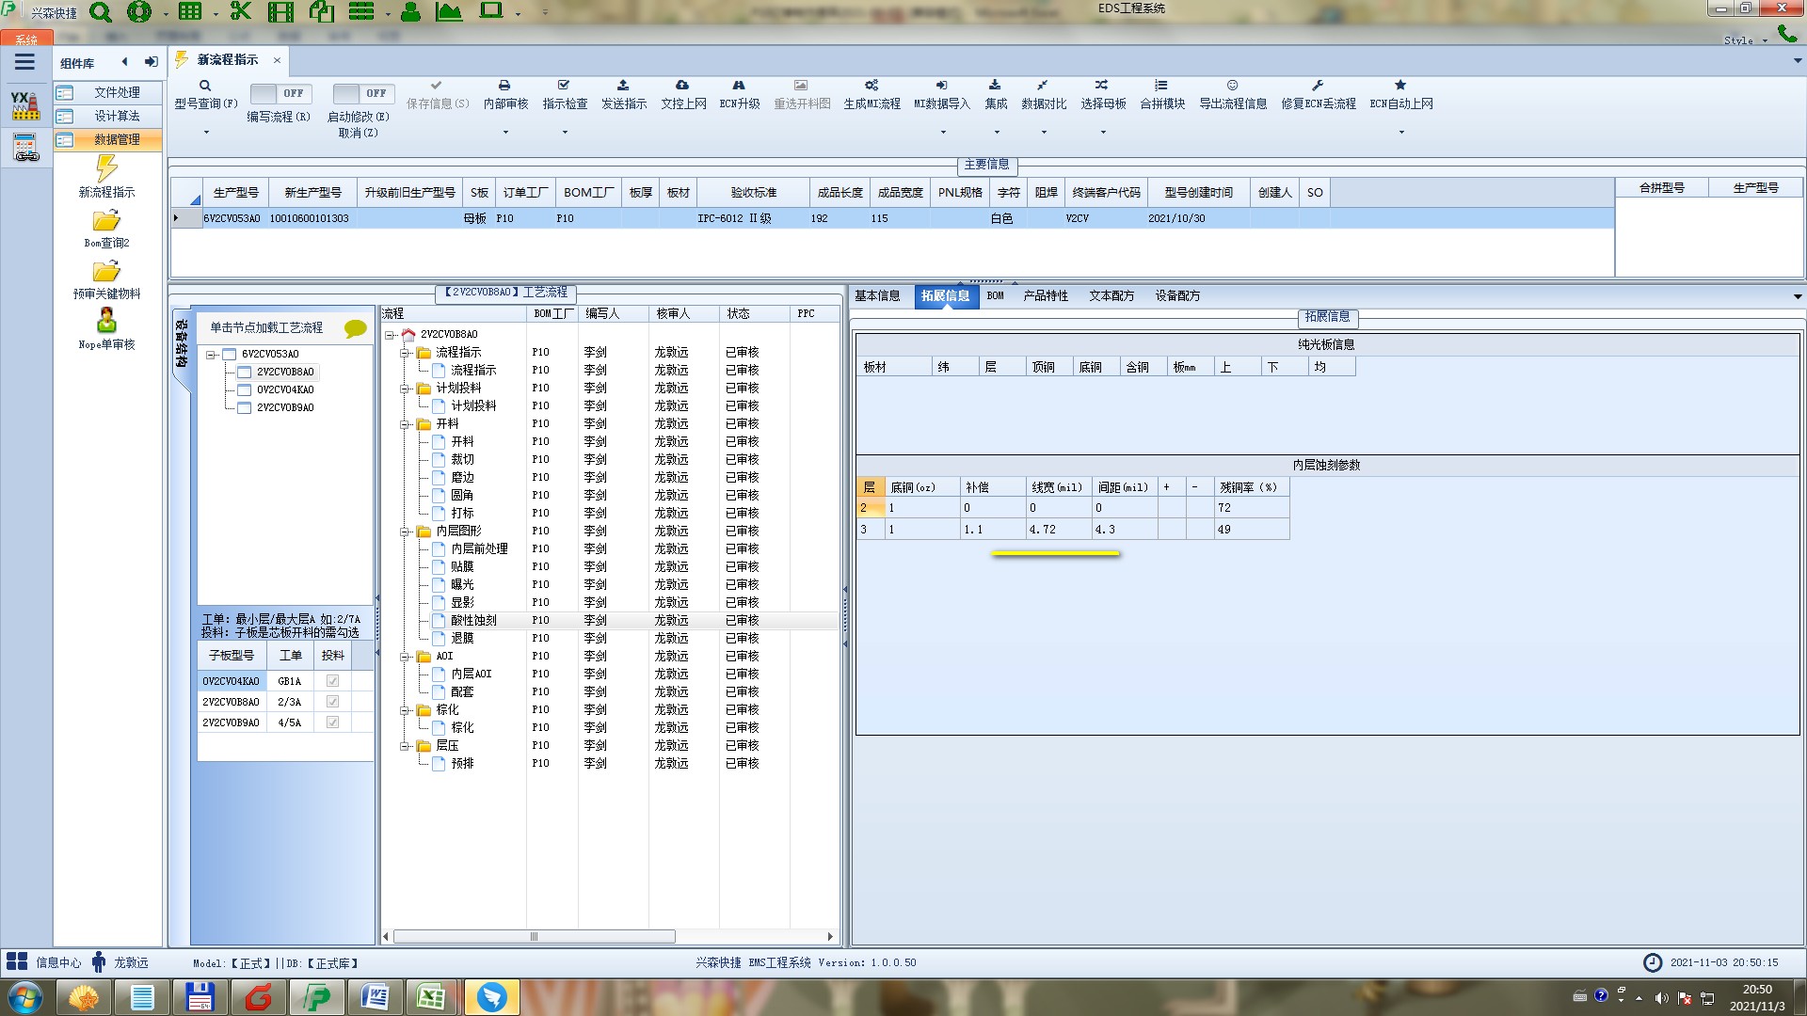
Task: Click the ECN自动上网 star icon
Action: (x=1400, y=86)
